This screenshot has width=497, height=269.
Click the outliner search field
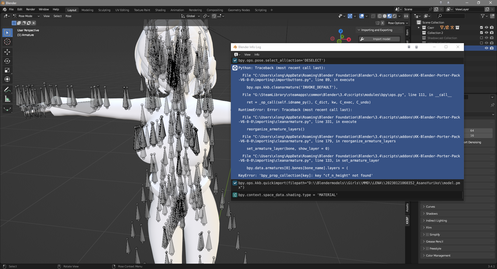[x=450, y=16]
